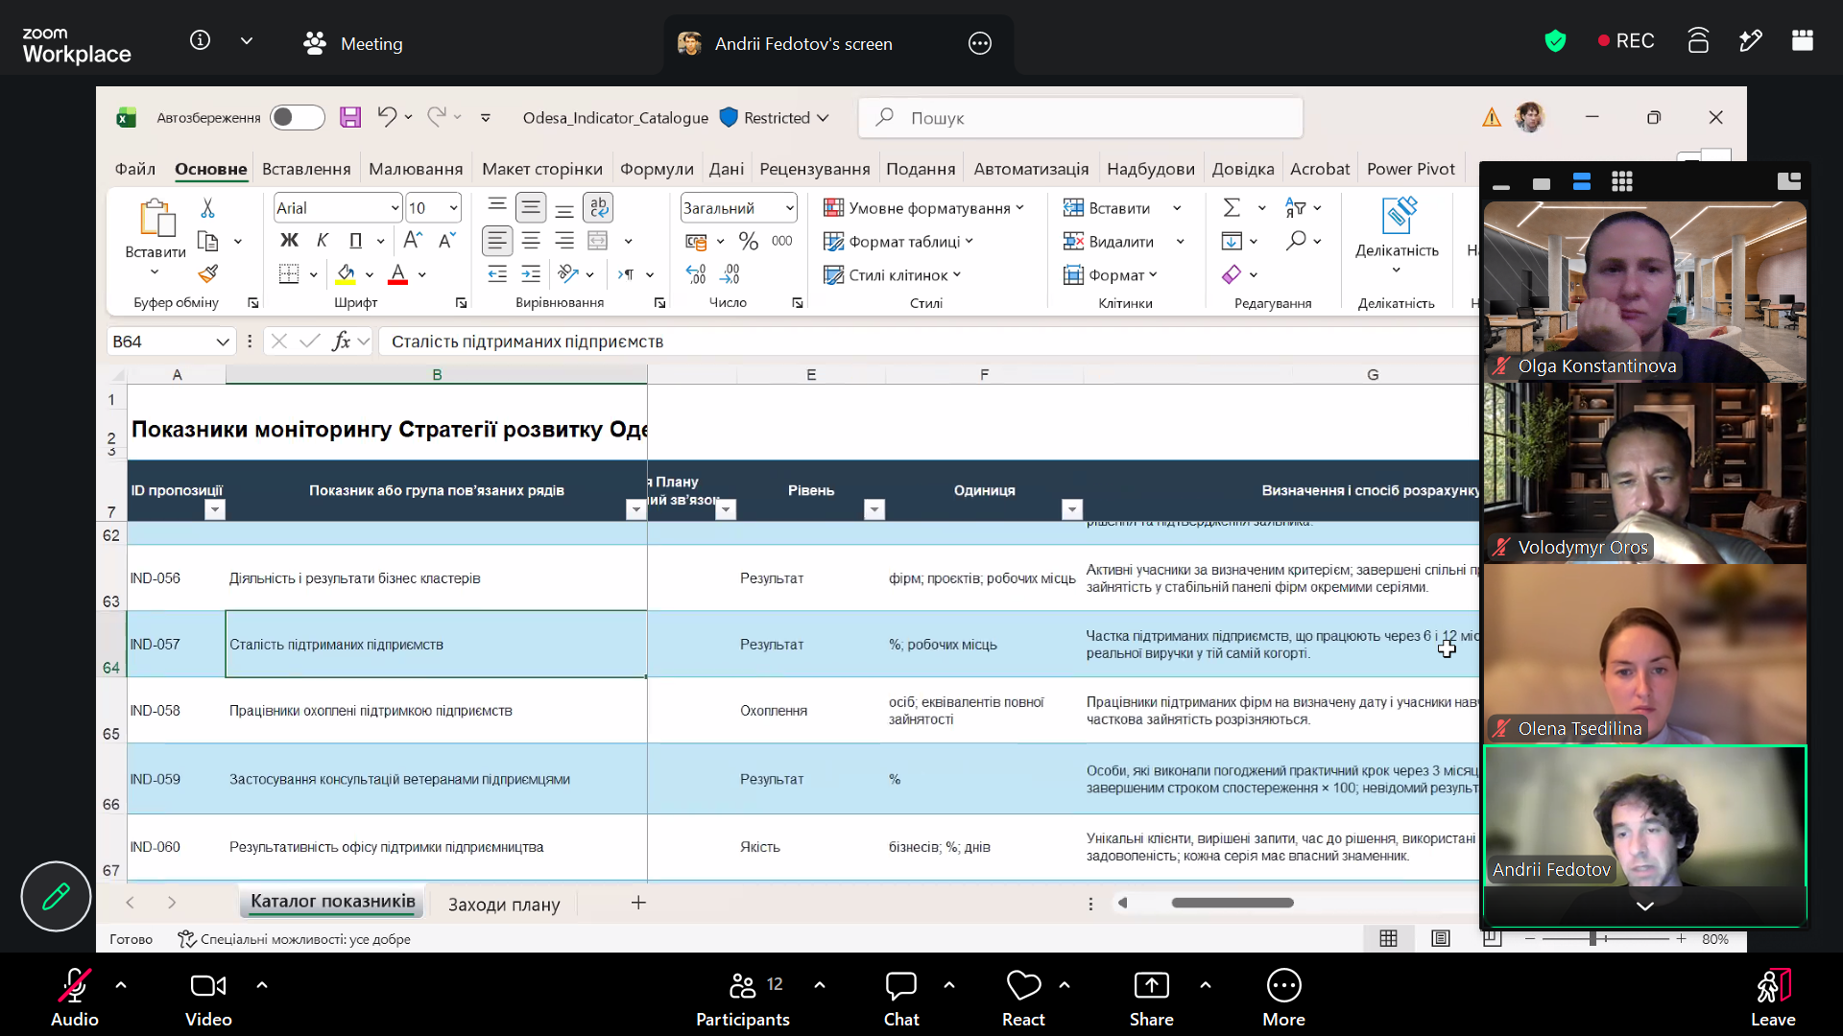Apply bold with the Ж button
Image resolution: width=1843 pixels, height=1036 pixels.
coord(289,241)
